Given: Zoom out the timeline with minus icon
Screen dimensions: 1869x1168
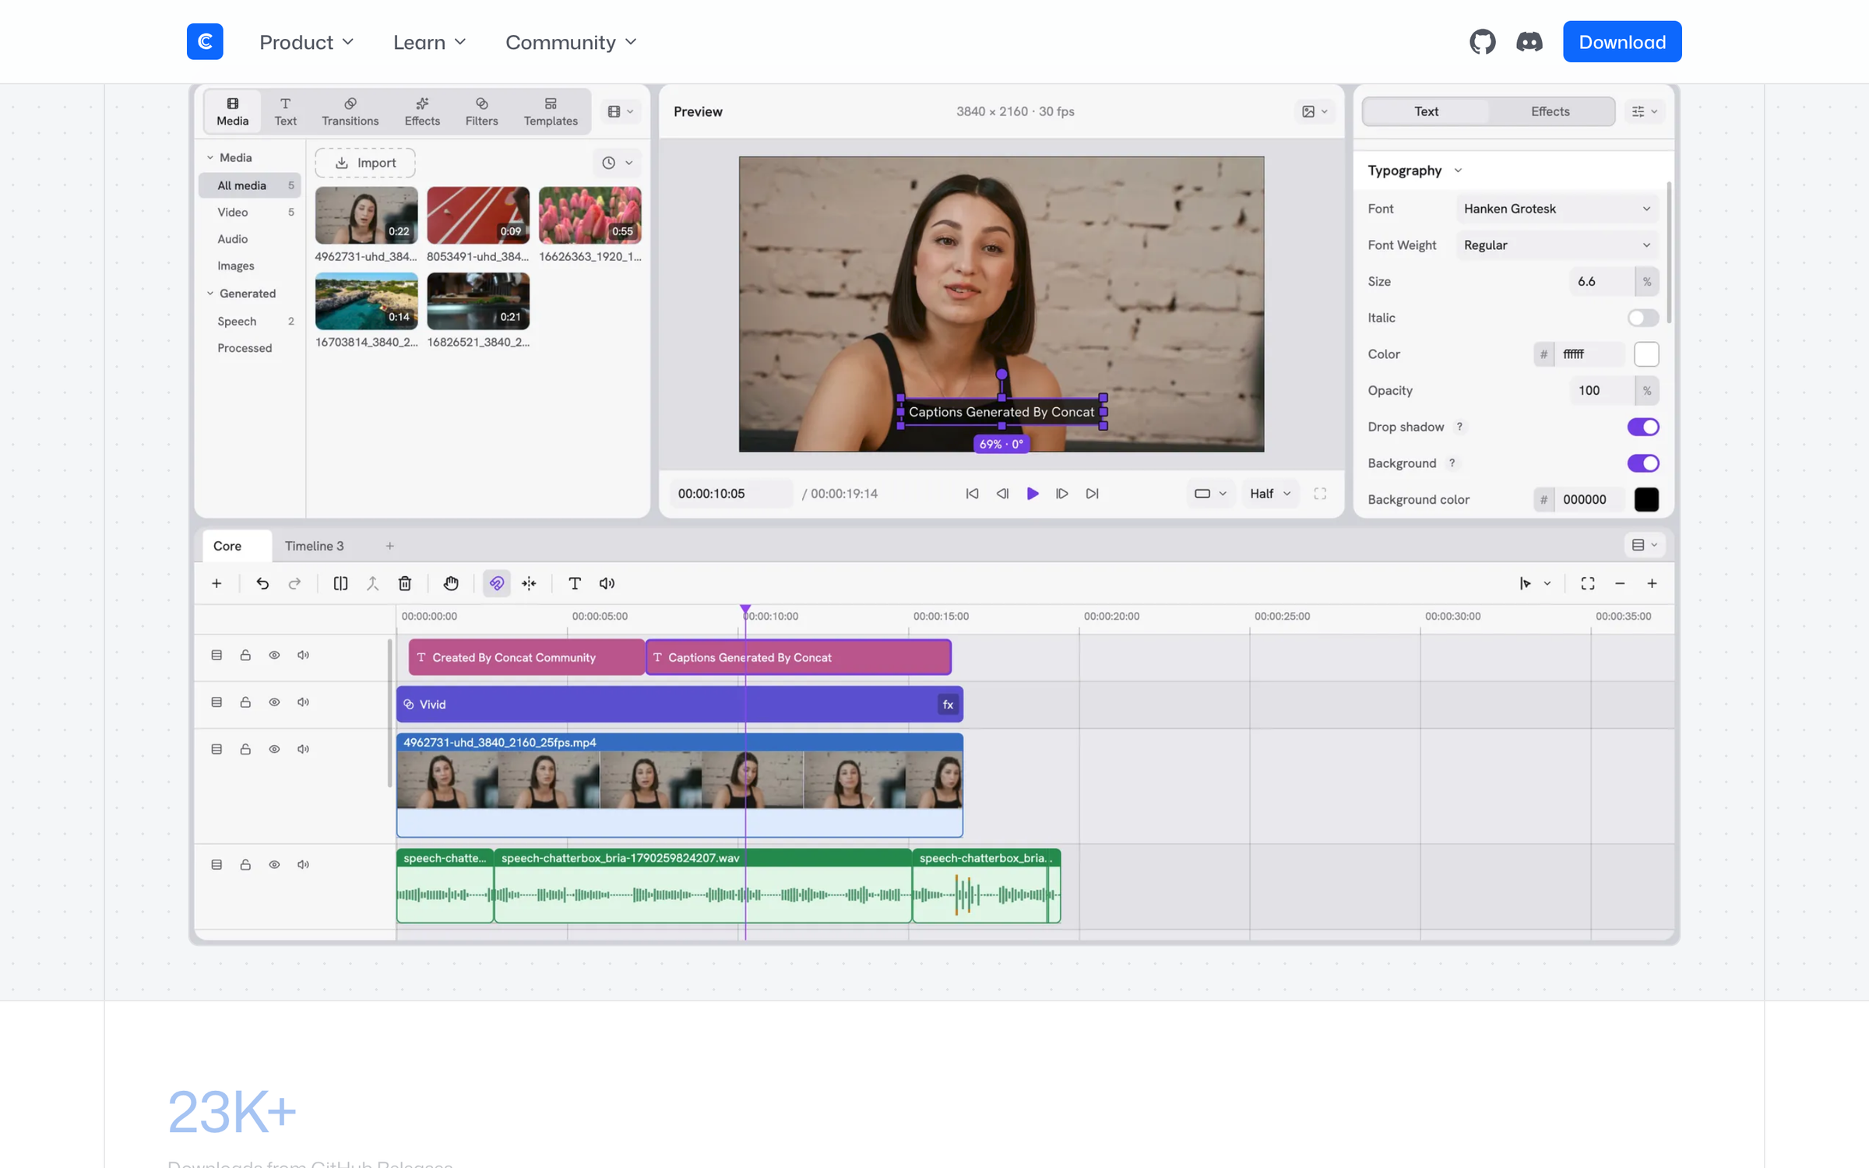Looking at the screenshot, I should click(1620, 583).
